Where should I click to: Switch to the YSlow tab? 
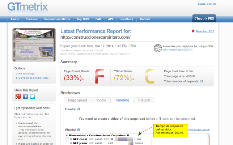coord(101,100)
